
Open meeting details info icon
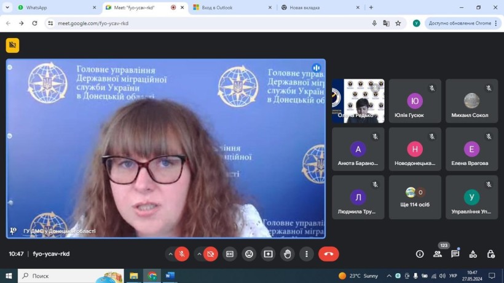point(420,254)
